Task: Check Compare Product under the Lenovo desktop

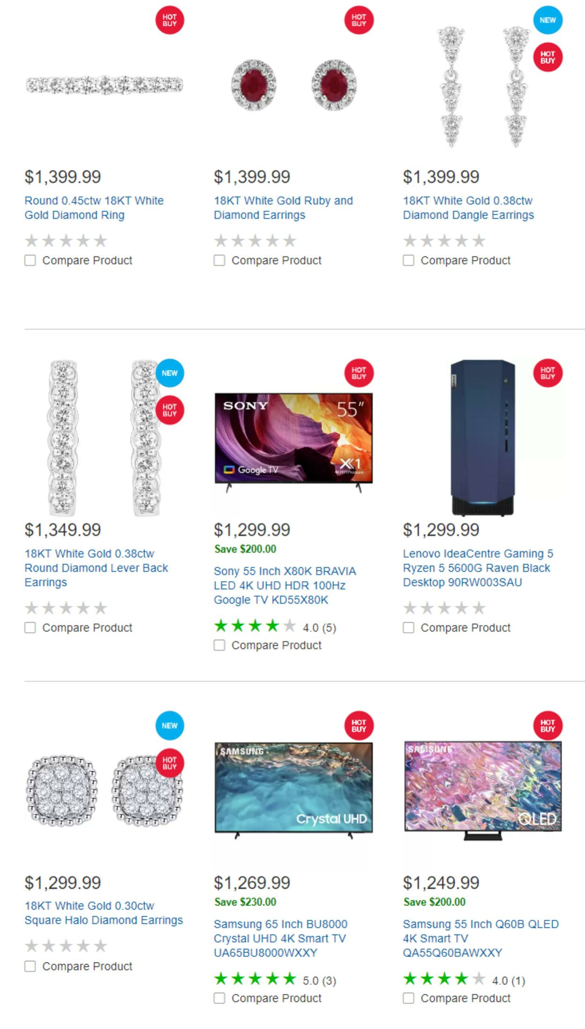Action: 409,627
